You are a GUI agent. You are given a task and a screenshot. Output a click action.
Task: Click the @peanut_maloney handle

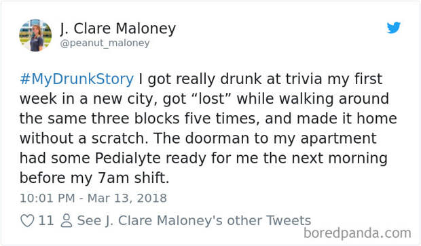point(105,43)
